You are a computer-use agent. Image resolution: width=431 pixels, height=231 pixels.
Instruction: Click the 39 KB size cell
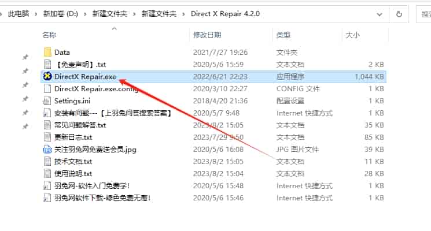tap(374, 149)
